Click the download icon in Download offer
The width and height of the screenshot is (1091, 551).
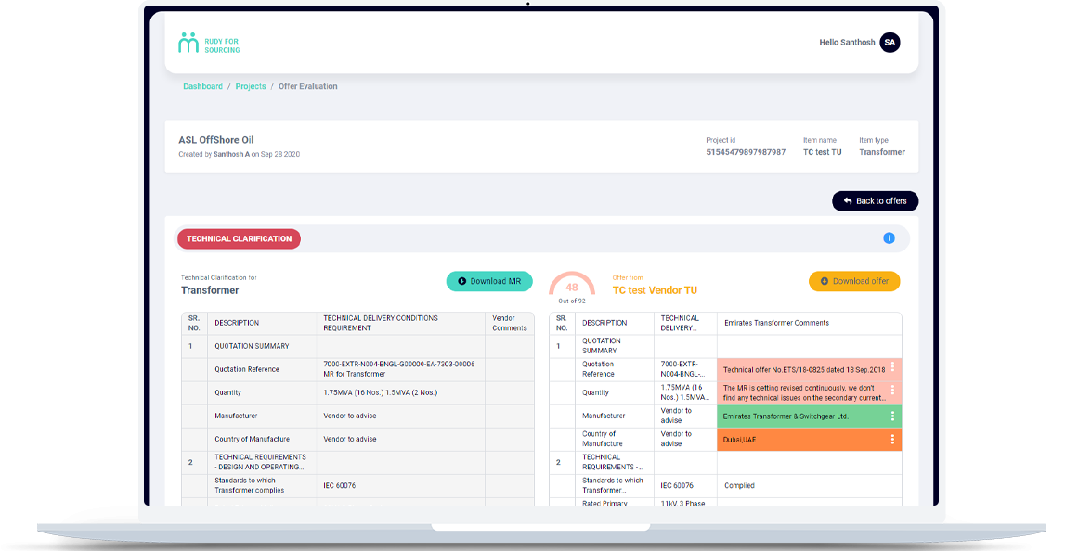[825, 281]
